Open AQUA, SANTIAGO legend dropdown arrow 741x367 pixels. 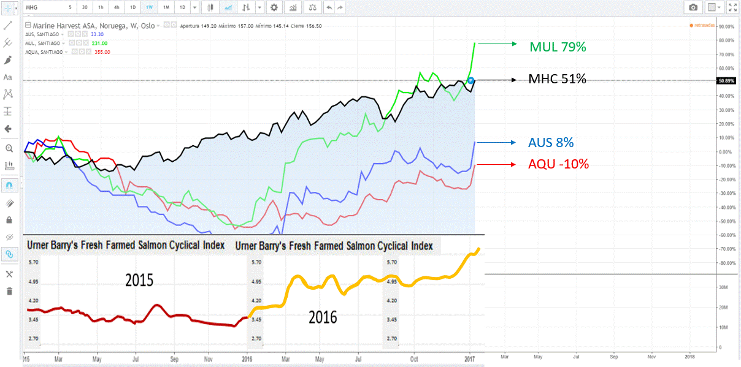(x=66, y=52)
